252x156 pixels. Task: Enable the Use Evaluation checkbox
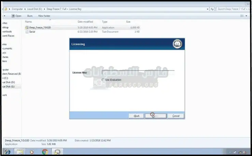[x=103, y=80]
